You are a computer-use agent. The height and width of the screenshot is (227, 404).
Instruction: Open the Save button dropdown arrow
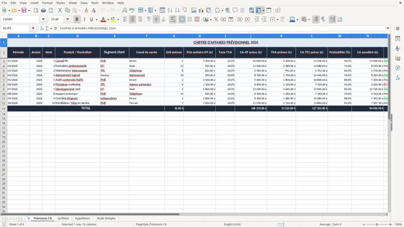point(29,10)
